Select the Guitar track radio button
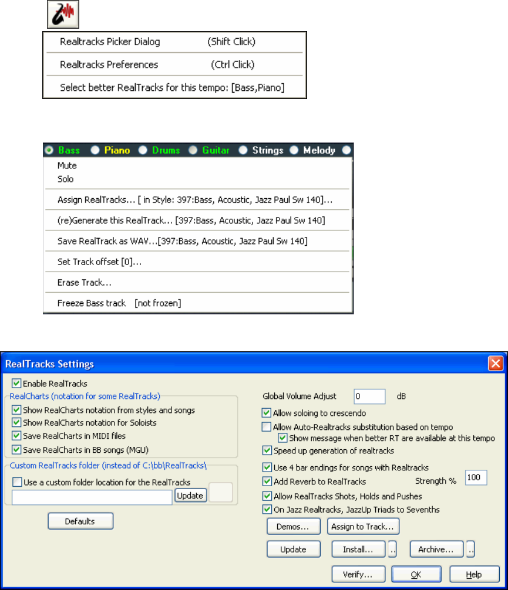This screenshot has height=590, width=508. [193, 150]
